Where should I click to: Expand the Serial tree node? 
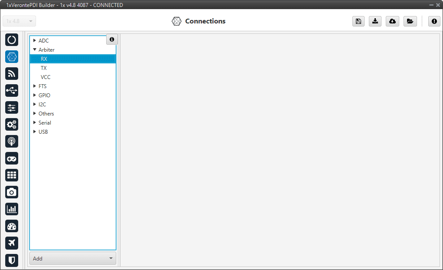click(x=35, y=122)
